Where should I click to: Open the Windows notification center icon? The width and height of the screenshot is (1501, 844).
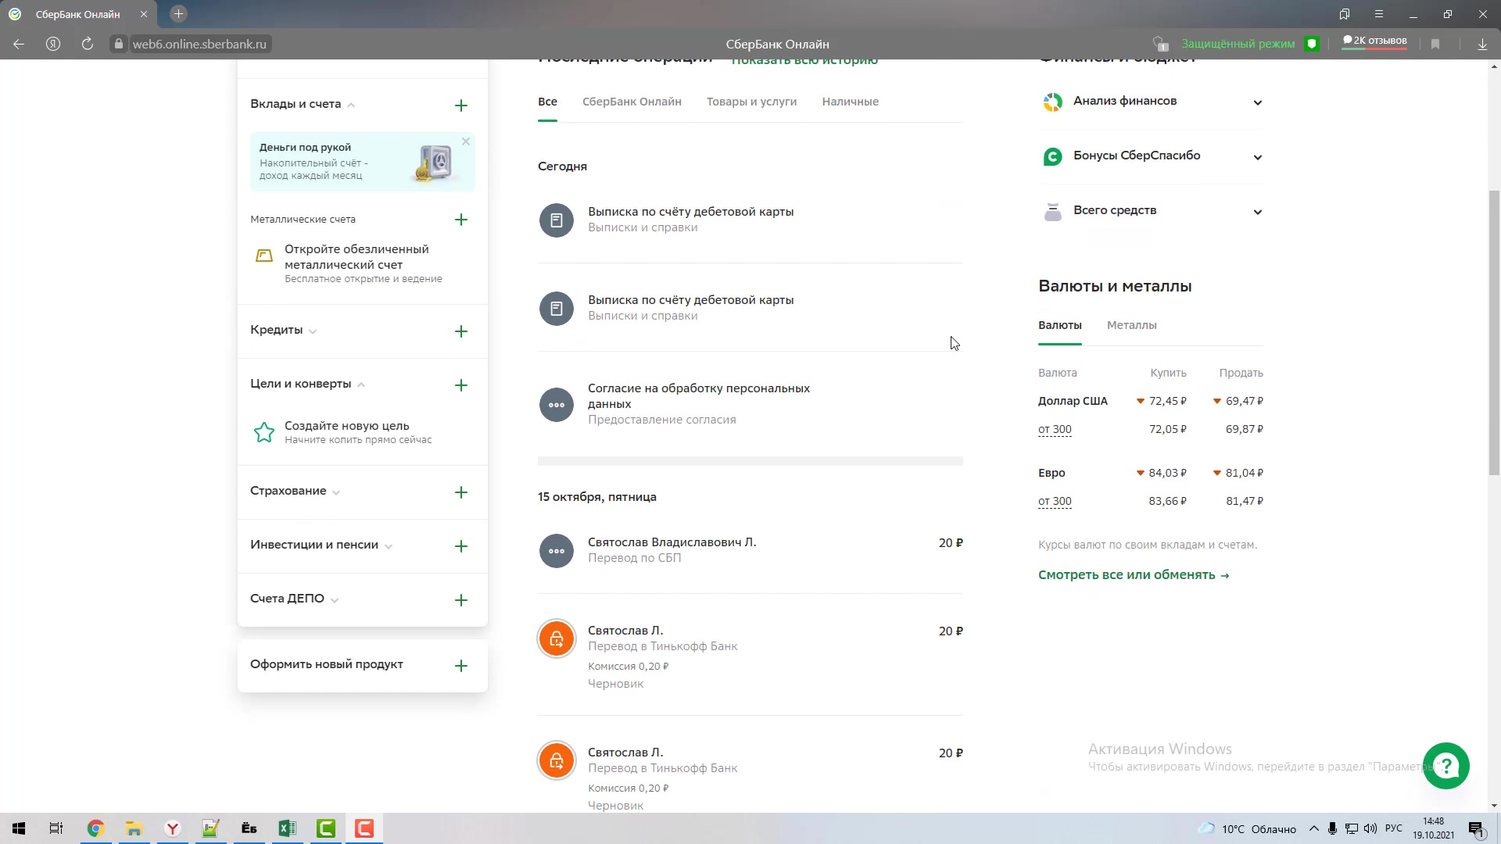(1476, 829)
